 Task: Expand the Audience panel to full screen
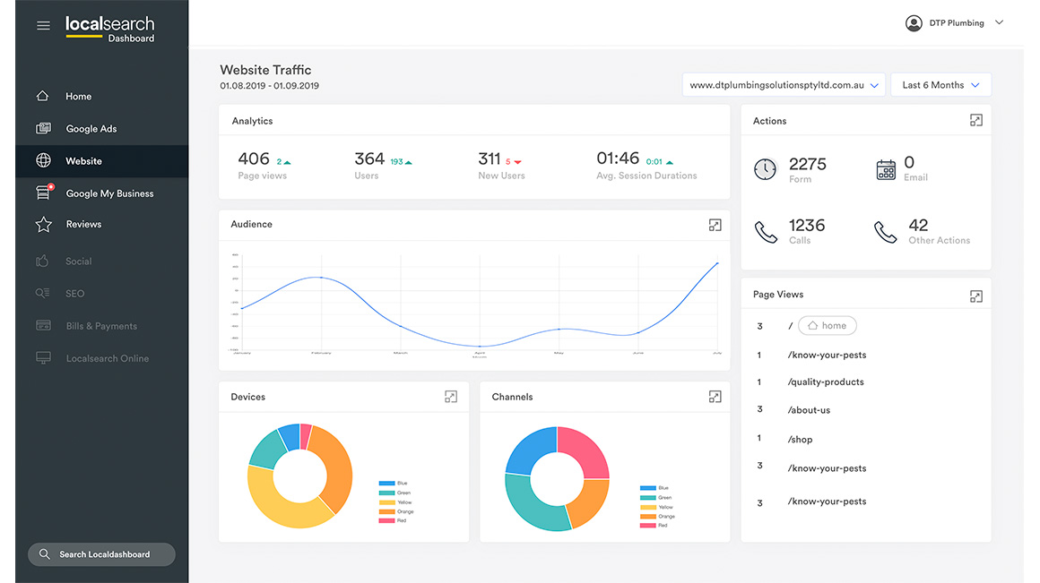point(715,226)
